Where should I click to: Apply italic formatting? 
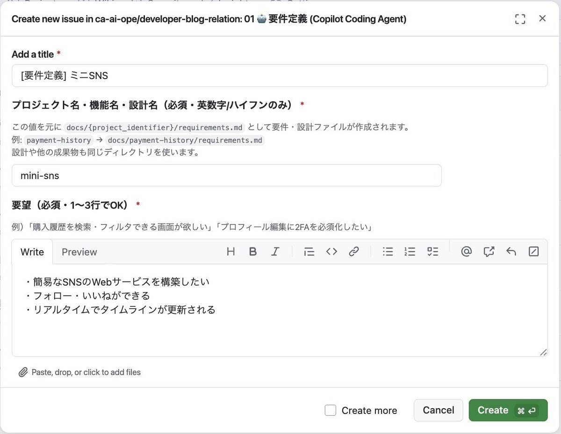[275, 252]
